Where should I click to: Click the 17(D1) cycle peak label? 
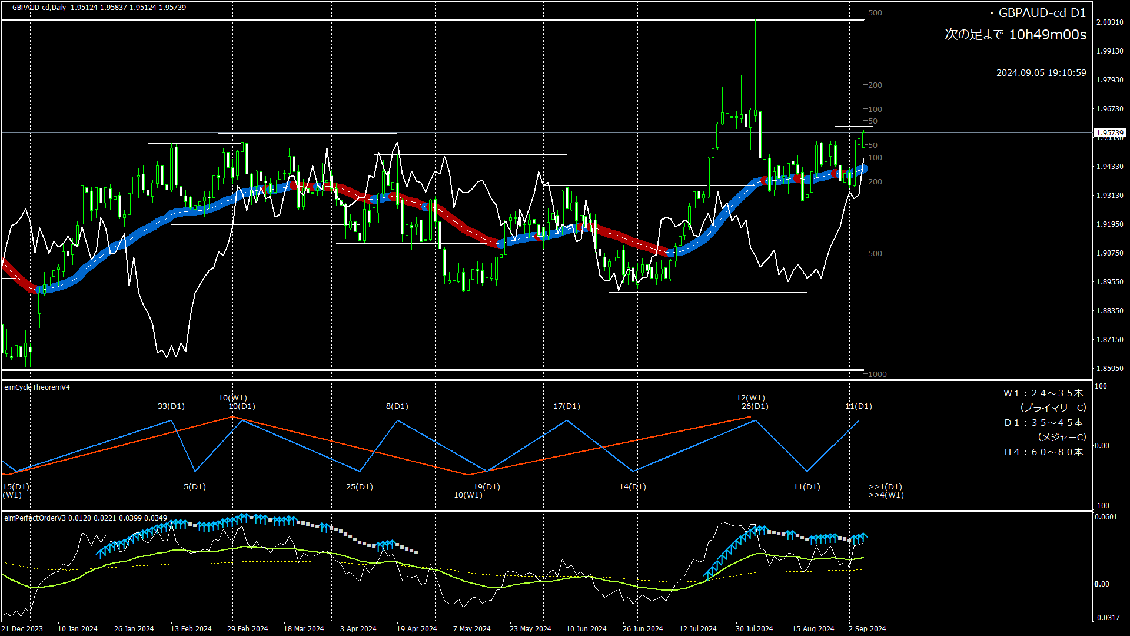tap(566, 406)
